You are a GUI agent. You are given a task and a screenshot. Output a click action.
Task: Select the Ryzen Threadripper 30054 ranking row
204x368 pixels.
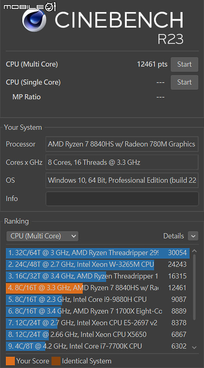point(98,253)
